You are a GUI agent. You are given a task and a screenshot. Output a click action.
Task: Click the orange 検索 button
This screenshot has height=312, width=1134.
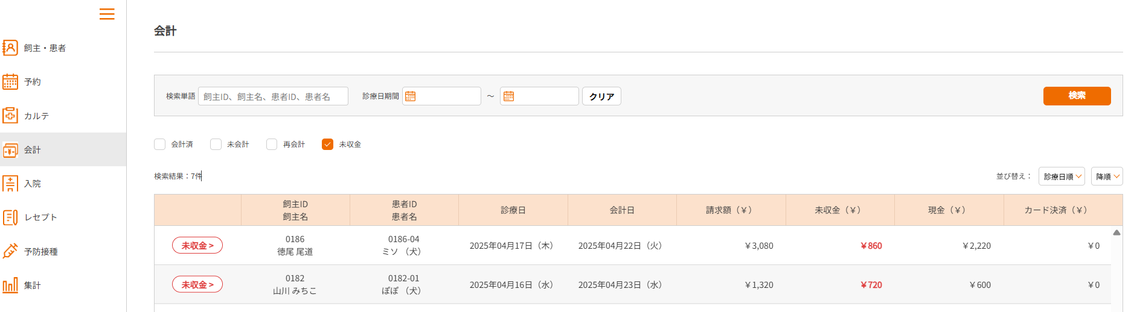pyautogui.click(x=1077, y=96)
